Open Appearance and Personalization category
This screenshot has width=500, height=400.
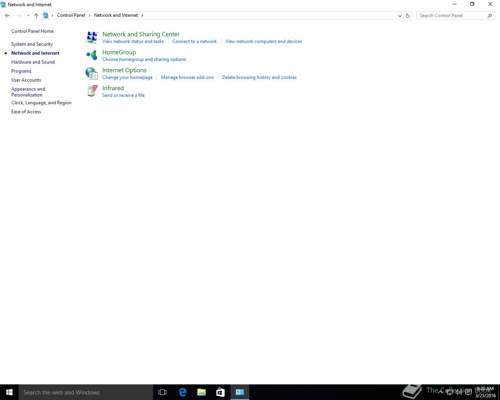28,92
